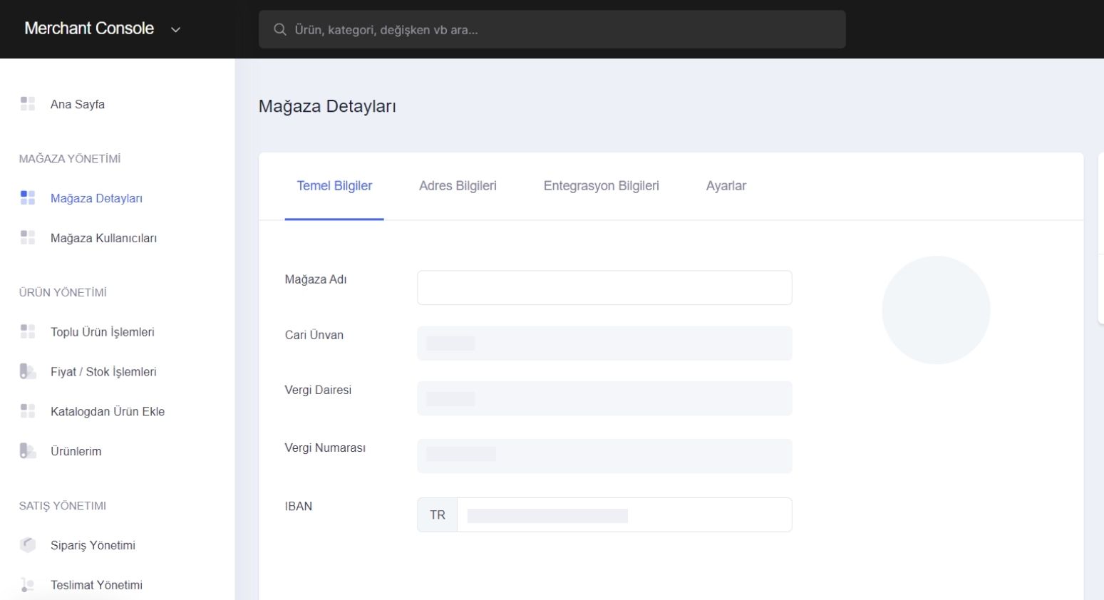Image resolution: width=1104 pixels, height=600 pixels.
Task: Click the Mağaza Adı input field
Action: coord(604,288)
